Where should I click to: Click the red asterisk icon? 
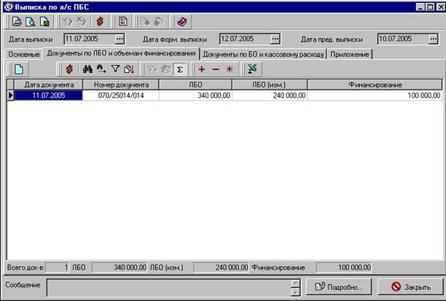(230, 69)
